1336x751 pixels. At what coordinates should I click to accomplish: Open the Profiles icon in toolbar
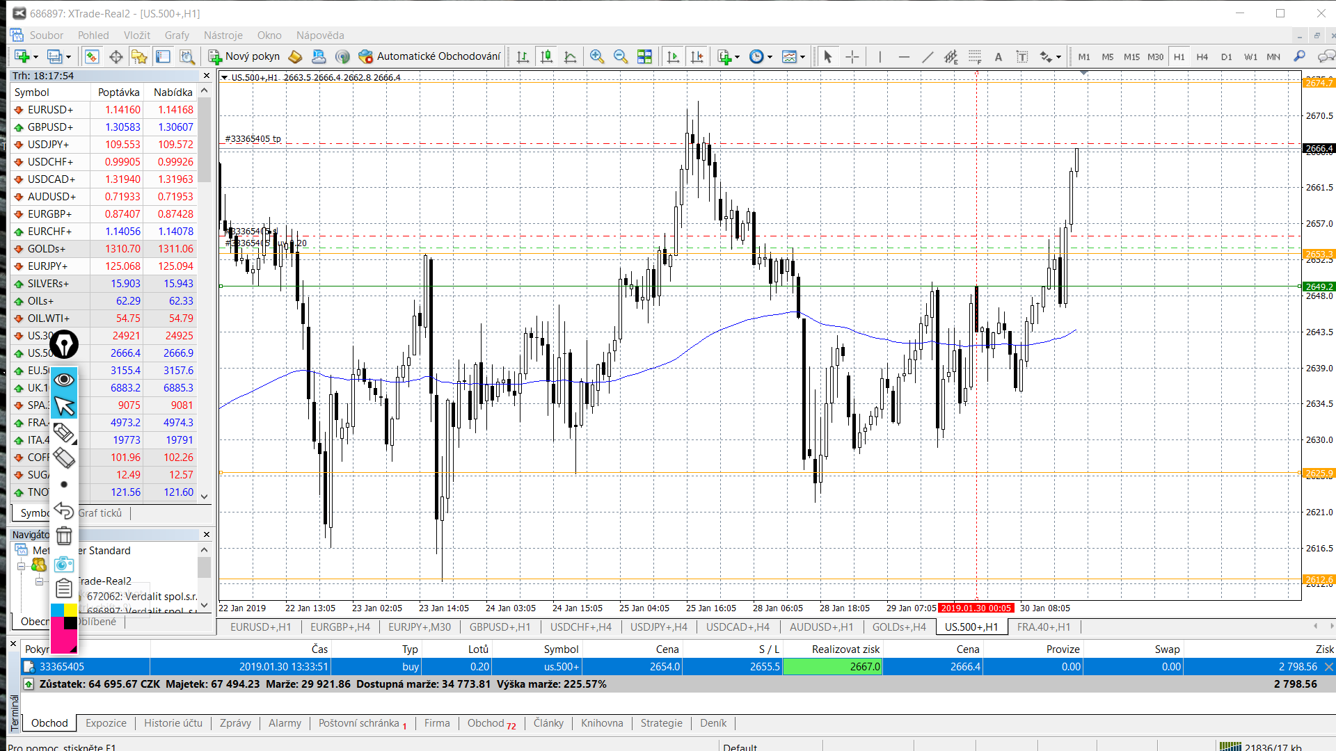click(54, 57)
